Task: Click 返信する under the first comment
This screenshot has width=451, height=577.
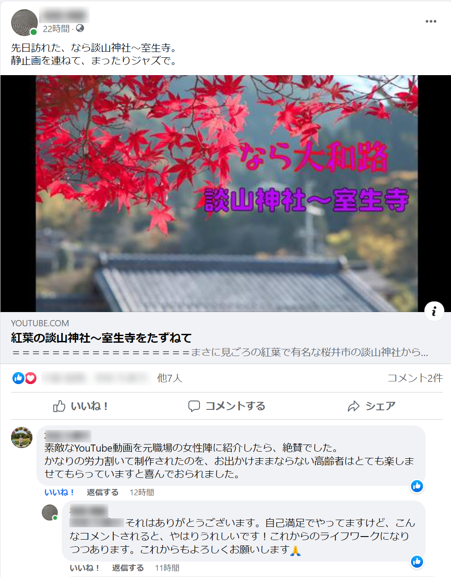Action: [x=103, y=492]
